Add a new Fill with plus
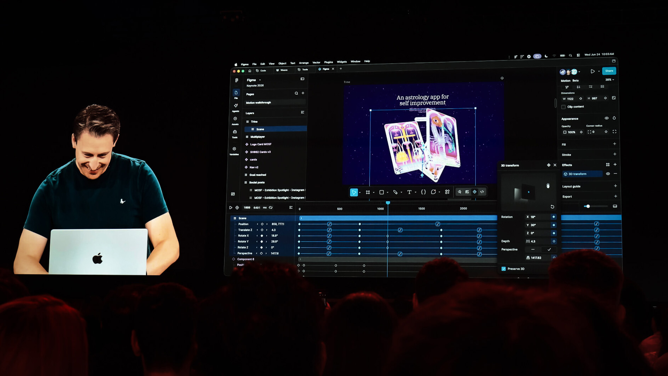 pos(614,144)
